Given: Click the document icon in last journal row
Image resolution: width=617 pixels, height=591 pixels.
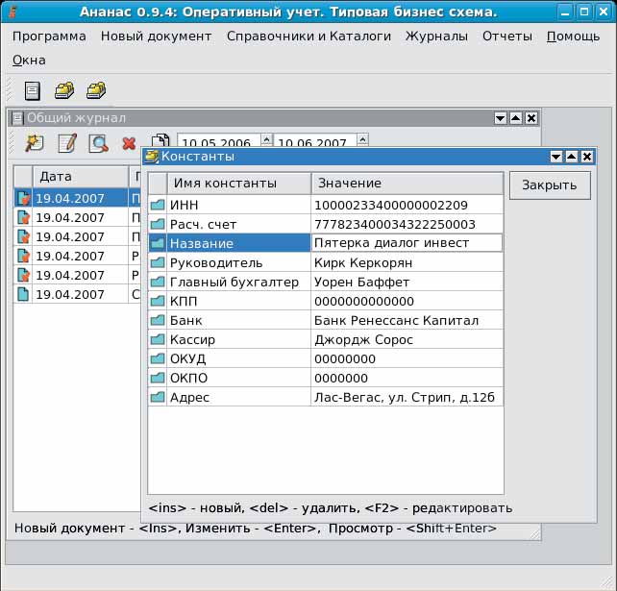Looking at the screenshot, I should [x=23, y=294].
